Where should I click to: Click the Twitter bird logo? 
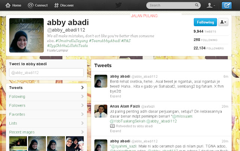[x=118, y=5]
